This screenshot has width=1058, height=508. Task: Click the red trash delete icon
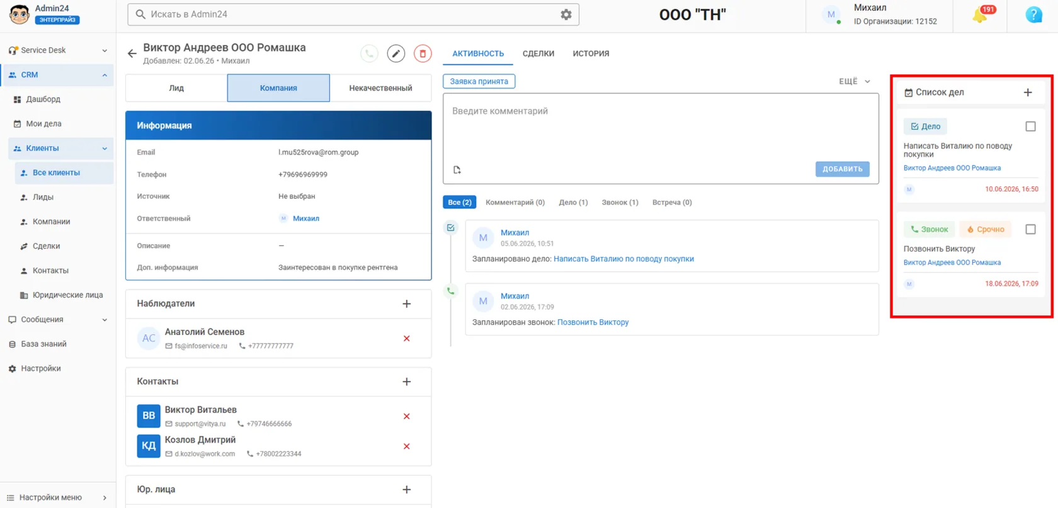[x=423, y=54]
